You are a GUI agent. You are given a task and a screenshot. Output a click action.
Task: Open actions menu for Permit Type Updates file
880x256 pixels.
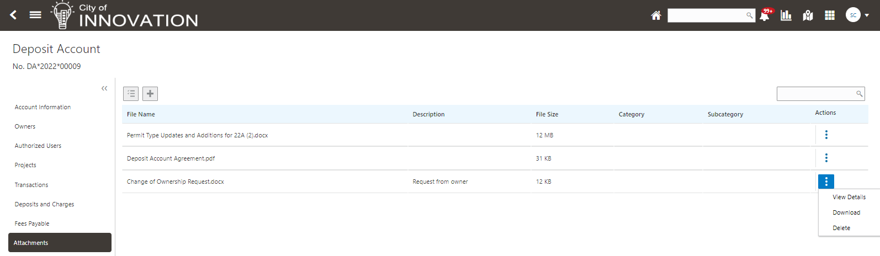(x=826, y=135)
